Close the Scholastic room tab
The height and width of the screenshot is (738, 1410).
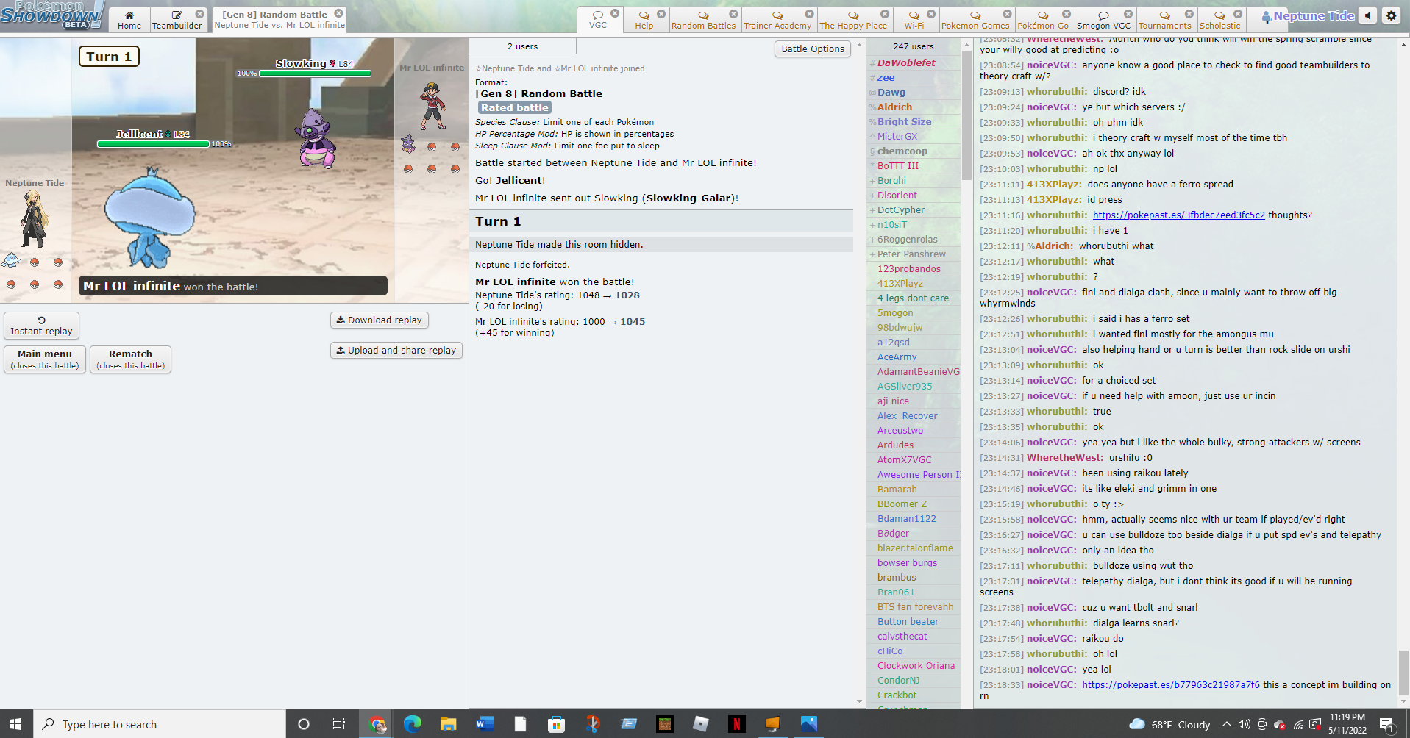click(x=1238, y=14)
